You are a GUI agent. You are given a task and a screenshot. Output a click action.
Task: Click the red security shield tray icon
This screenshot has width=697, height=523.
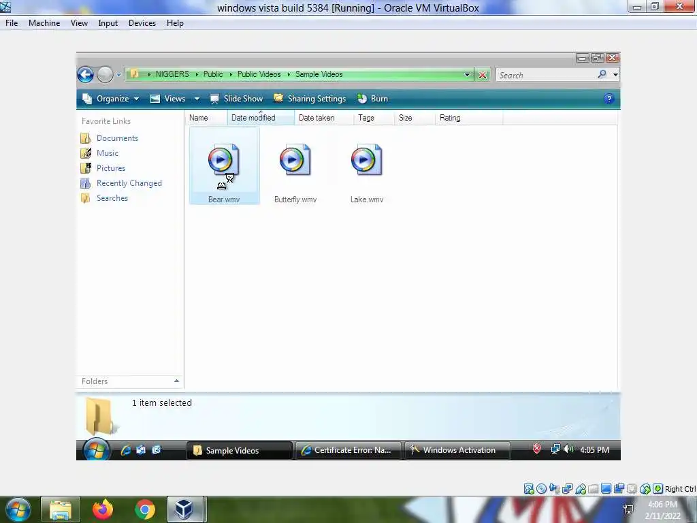tap(537, 449)
